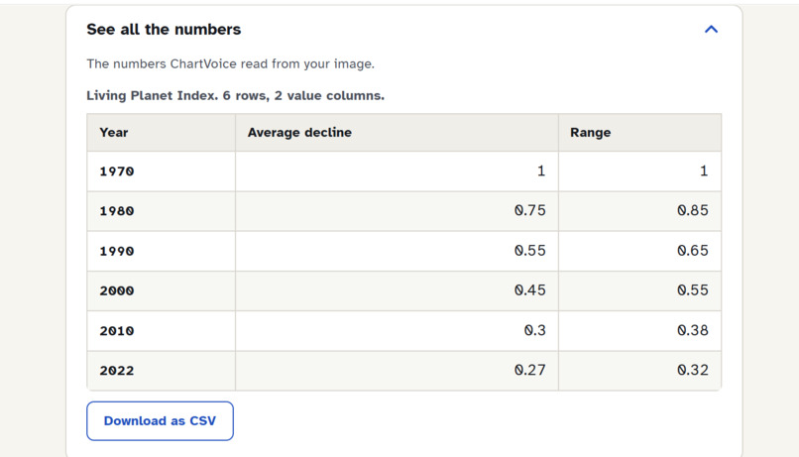Click the Living Planet Index table caption

pyautogui.click(x=235, y=96)
